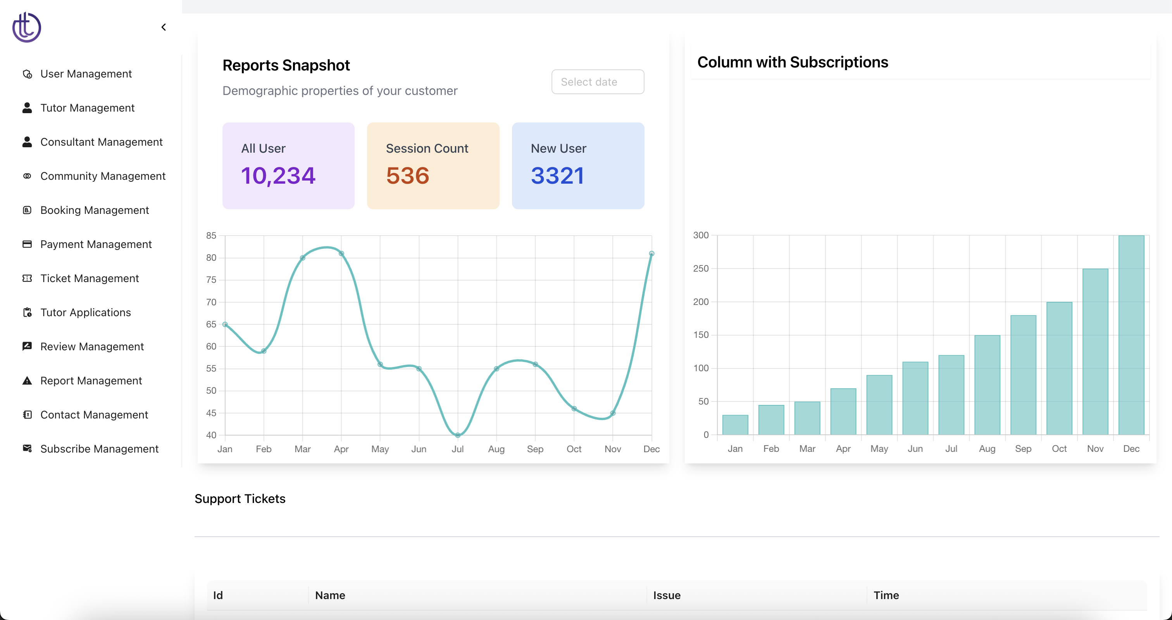Image resolution: width=1172 pixels, height=620 pixels.
Task: Click the New User 3321 card
Action: [x=578, y=165]
